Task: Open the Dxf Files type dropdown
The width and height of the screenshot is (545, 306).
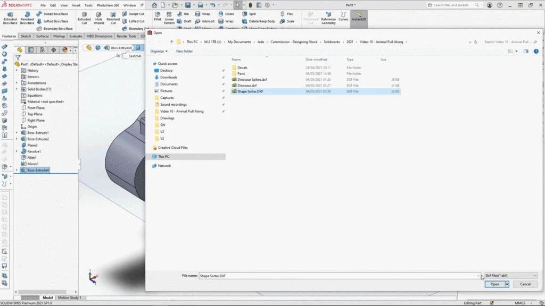Action: (511, 276)
